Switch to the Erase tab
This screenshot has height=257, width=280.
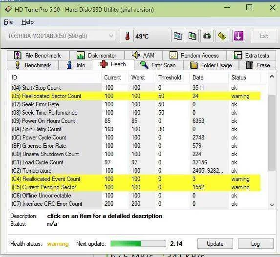pyautogui.click(x=258, y=65)
